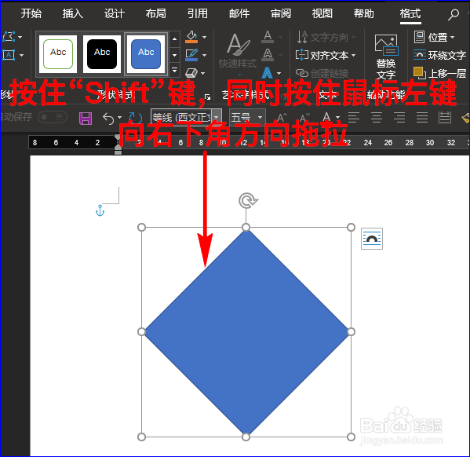Open the 设计 Design tab
Viewport: 470px width, 457px height.
[x=115, y=13]
